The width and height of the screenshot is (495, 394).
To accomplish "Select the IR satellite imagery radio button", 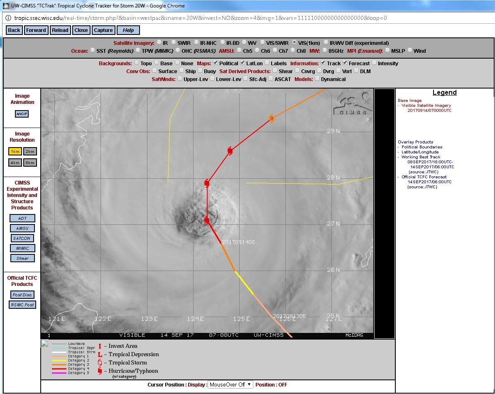I will point(159,42).
